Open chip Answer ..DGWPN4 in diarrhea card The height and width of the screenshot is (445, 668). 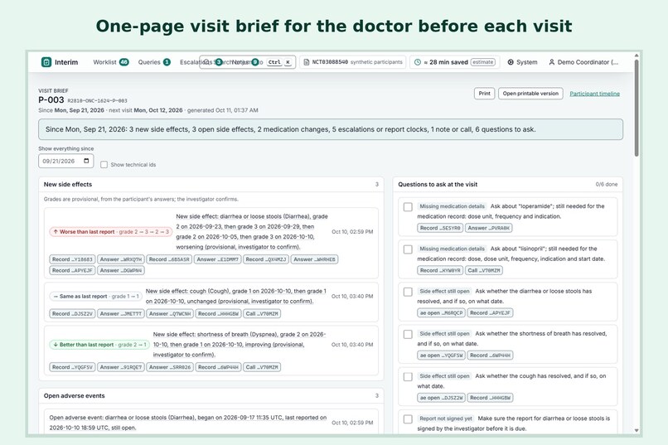click(x=121, y=270)
